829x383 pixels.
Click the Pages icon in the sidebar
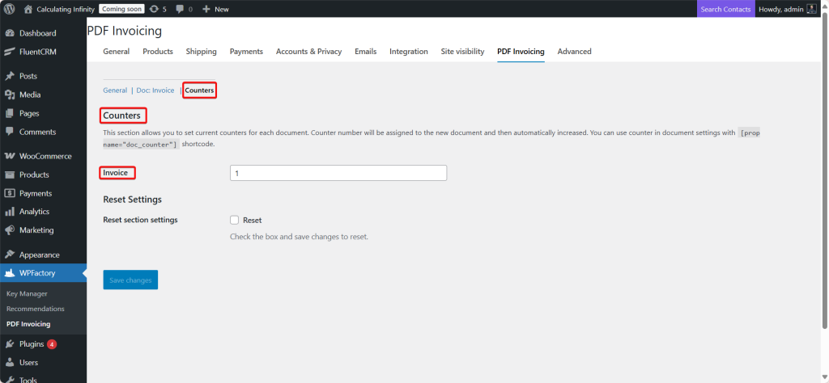tap(10, 113)
